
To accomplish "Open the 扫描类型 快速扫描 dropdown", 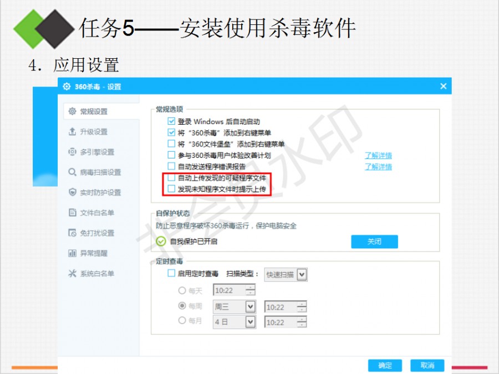I will (x=302, y=274).
